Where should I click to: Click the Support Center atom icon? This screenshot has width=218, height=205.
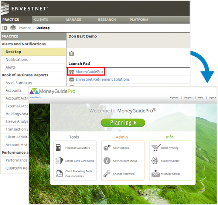click(x=155, y=161)
